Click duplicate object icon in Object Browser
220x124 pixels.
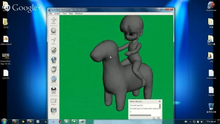(x=154, y=118)
